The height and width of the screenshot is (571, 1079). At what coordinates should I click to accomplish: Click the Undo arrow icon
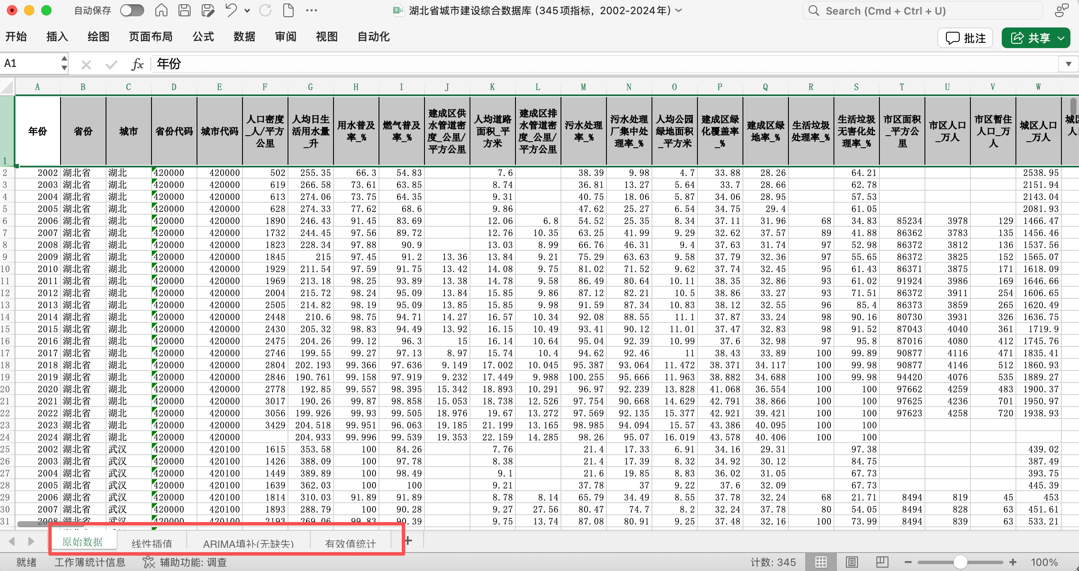coord(231,10)
